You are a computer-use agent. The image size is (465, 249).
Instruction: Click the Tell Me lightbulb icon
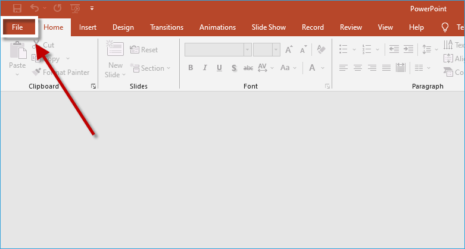445,27
